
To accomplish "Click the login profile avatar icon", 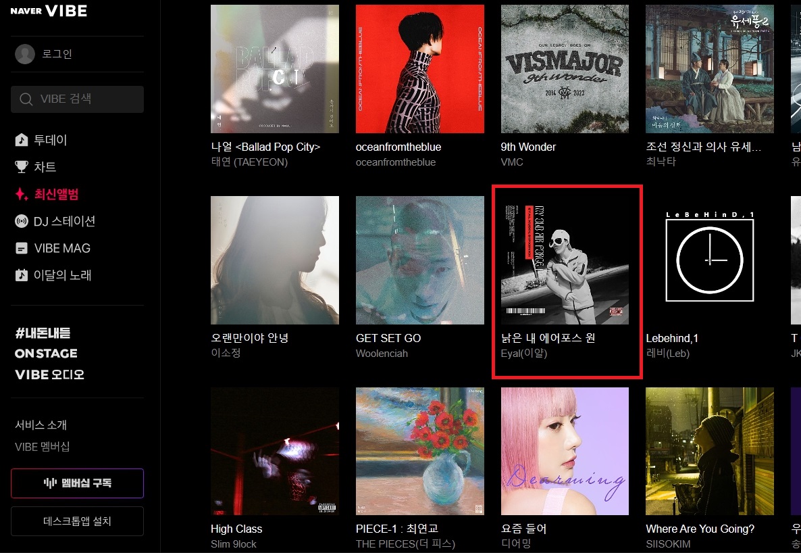I will click(25, 53).
